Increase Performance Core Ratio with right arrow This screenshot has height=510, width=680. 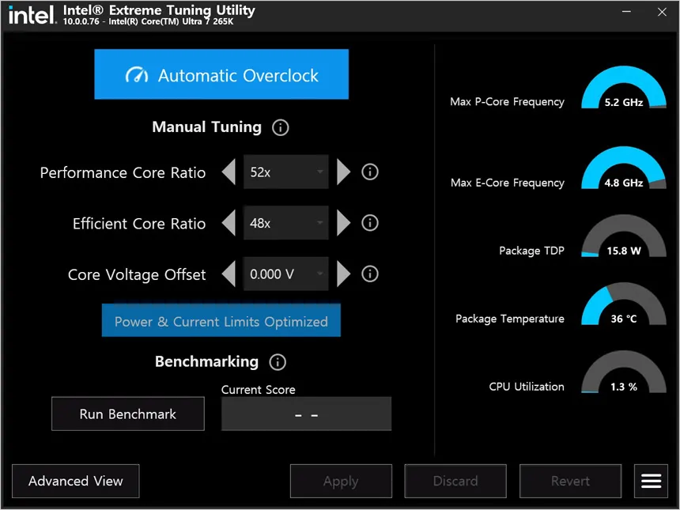[x=343, y=172]
